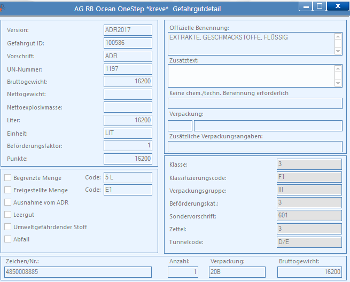Enable the Begrenzte Menge checkbox

pyautogui.click(x=8, y=178)
